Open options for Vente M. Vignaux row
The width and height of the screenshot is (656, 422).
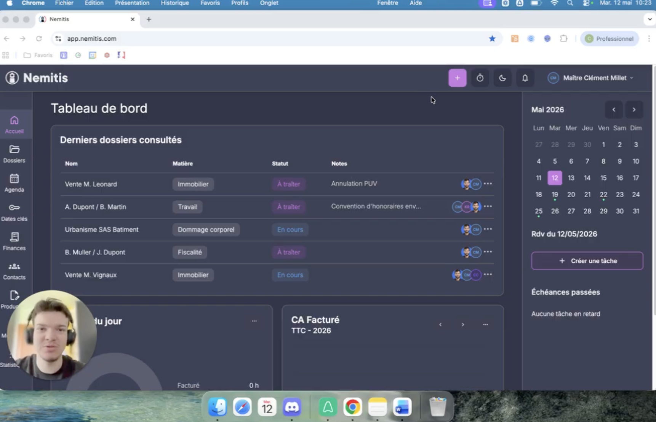point(488,274)
